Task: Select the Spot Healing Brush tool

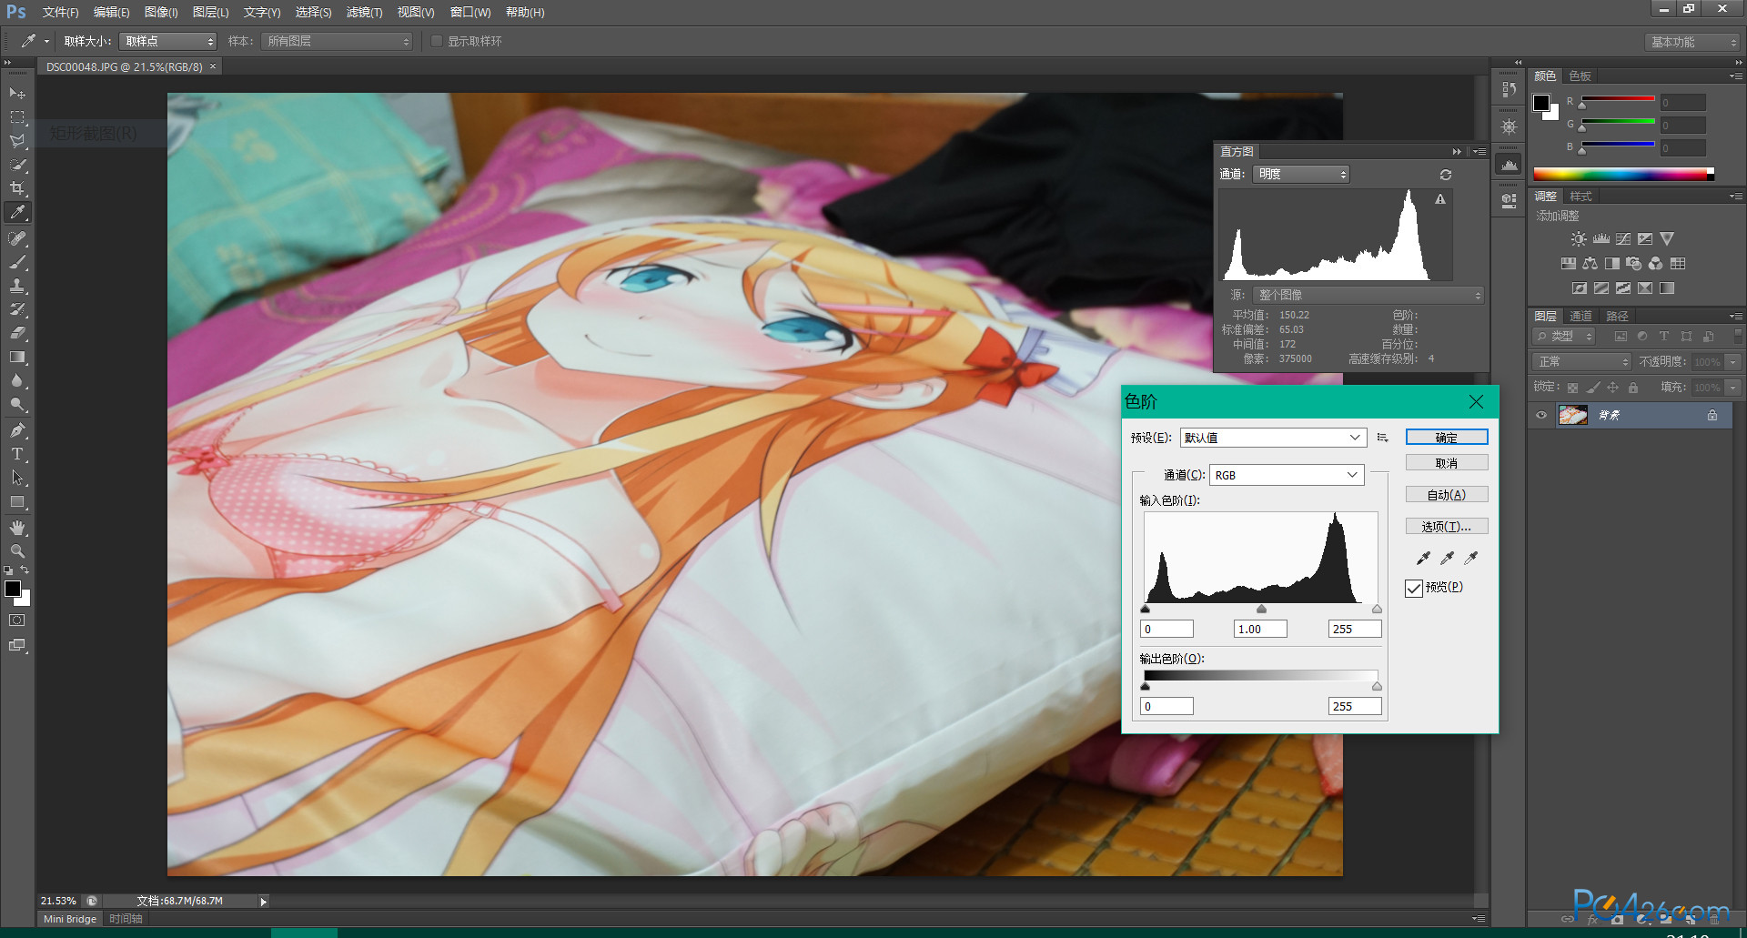Action: click(17, 238)
